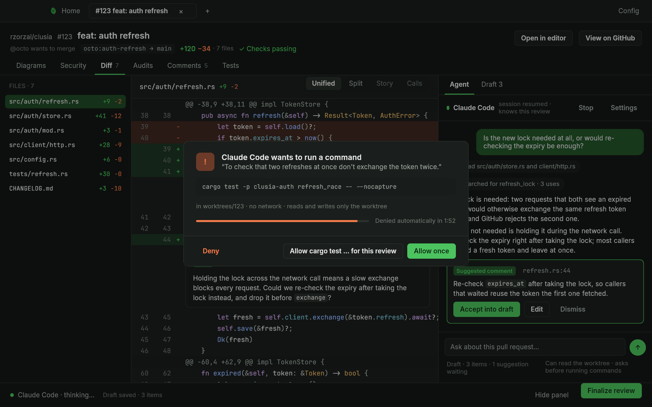
Task: Open the Tests tab
Action: tap(230, 65)
